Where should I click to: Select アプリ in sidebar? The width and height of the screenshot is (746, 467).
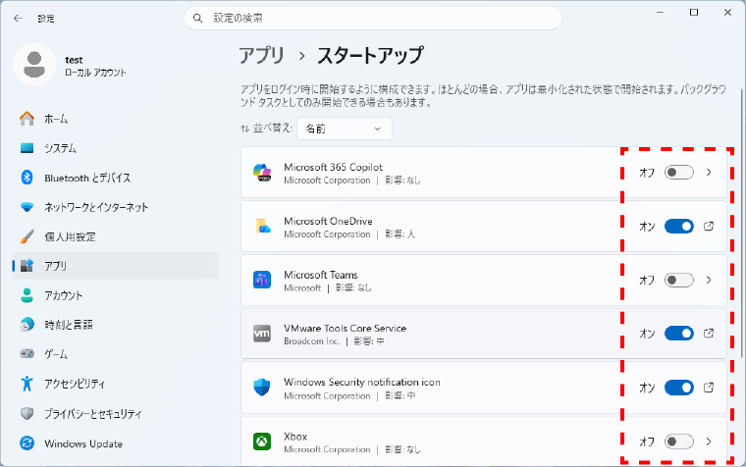115,266
